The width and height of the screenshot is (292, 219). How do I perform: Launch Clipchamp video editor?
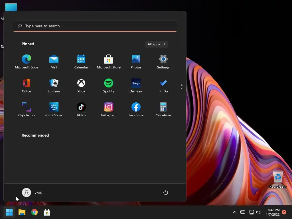tap(27, 110)
